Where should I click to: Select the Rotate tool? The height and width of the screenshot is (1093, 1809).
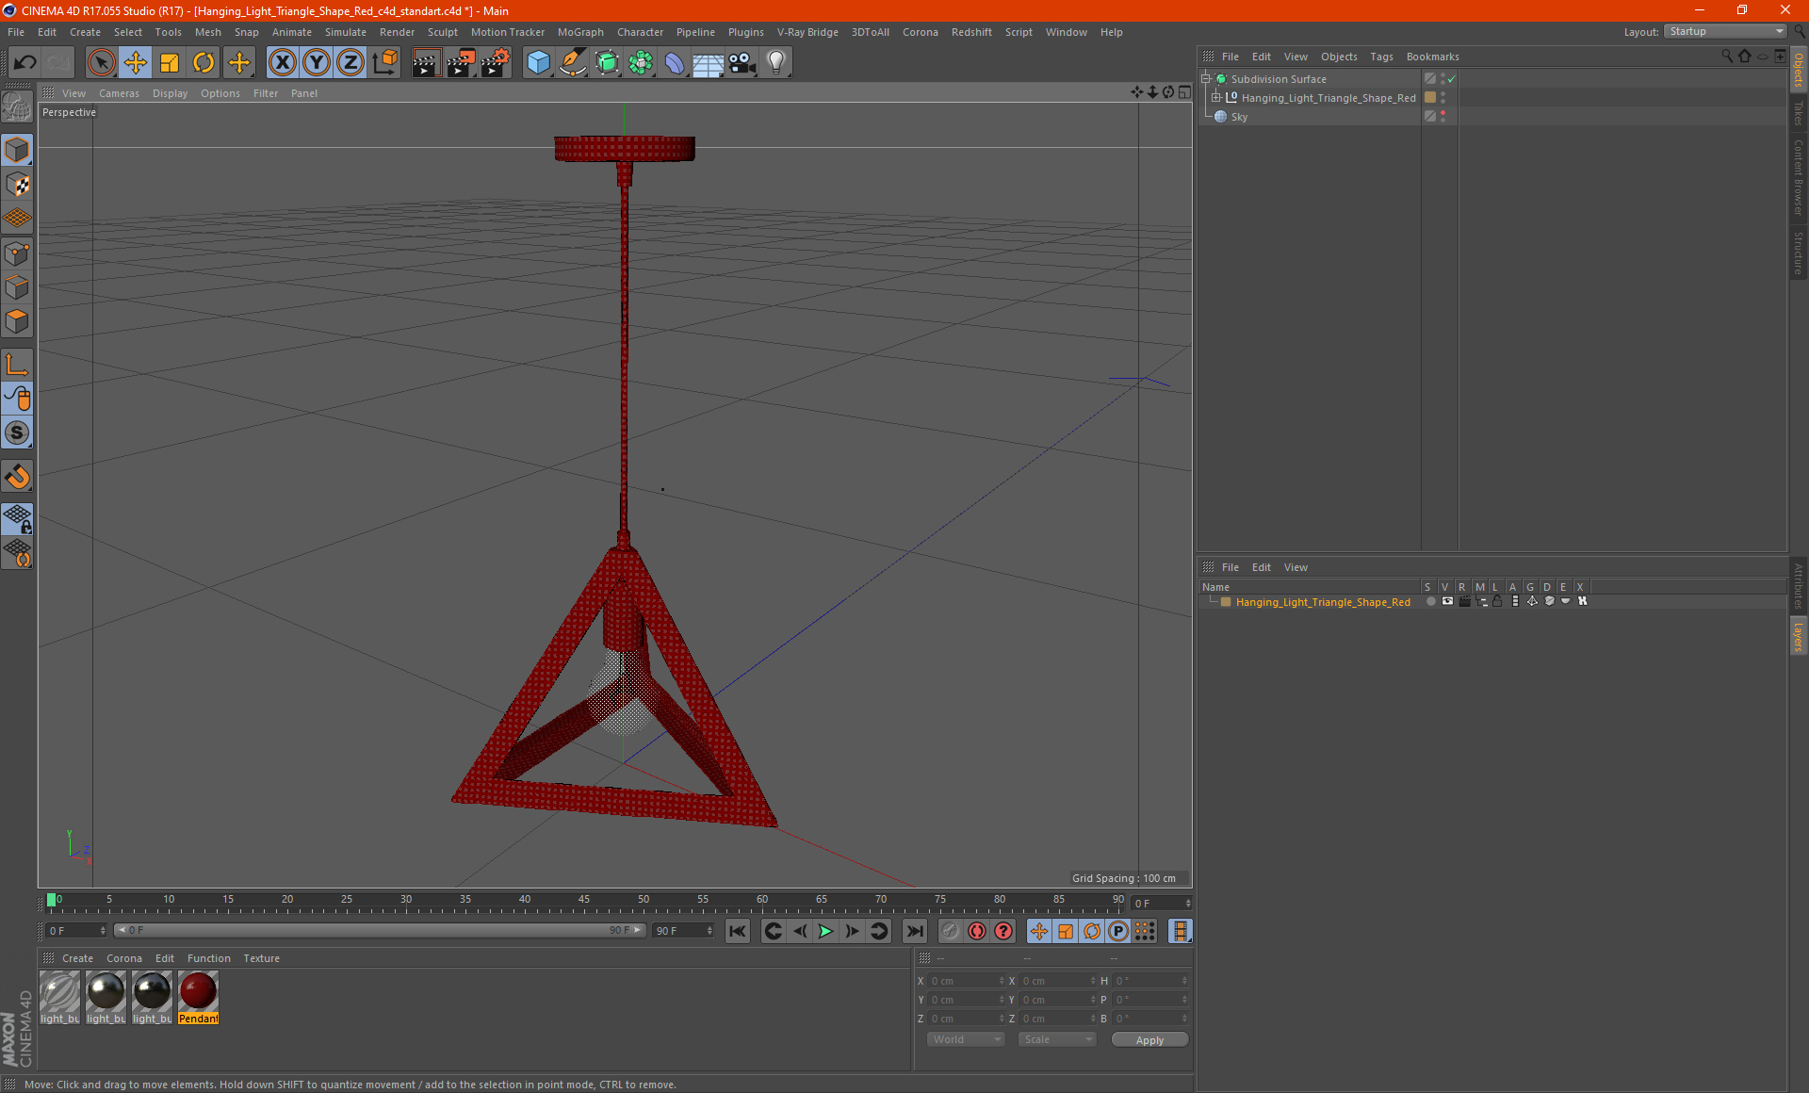tap(204, 63)
